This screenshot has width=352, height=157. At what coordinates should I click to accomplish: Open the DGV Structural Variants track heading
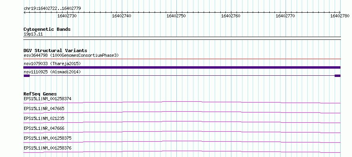pos(55,50)
